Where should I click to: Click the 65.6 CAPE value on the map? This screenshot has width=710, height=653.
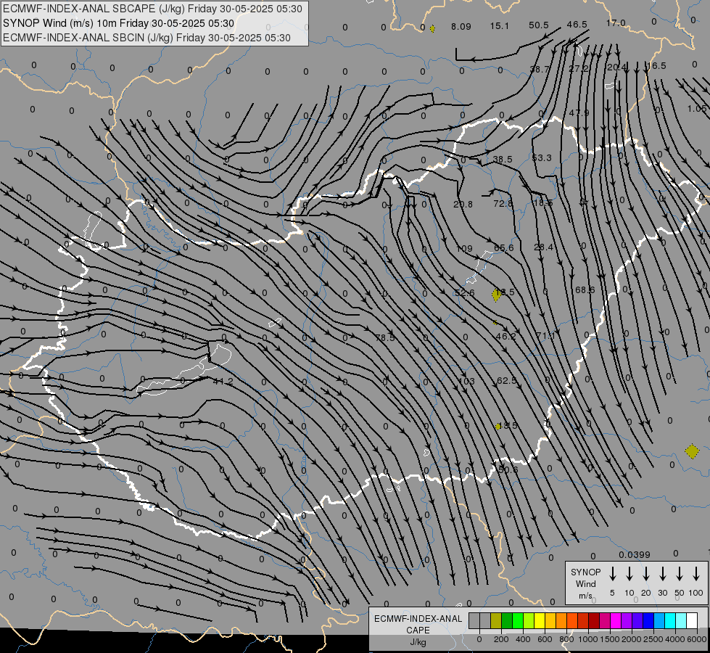click(x=504, y=248)
